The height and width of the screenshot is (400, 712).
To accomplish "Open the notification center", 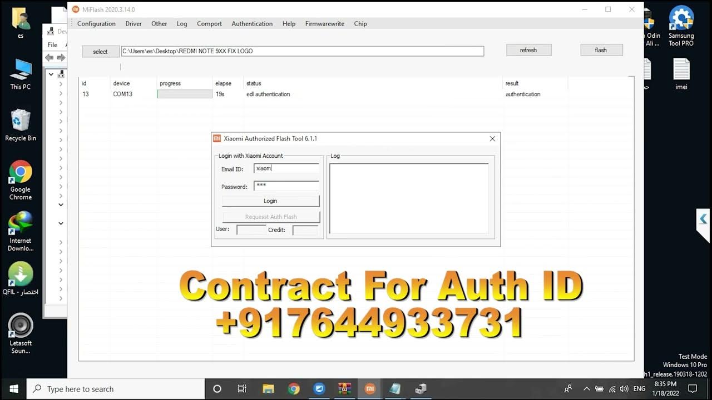I will click(x=693, y=389).
